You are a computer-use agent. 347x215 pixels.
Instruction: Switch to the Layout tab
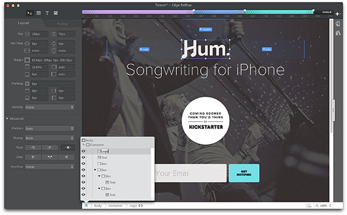pyautogui.click(x=24, y=23)
